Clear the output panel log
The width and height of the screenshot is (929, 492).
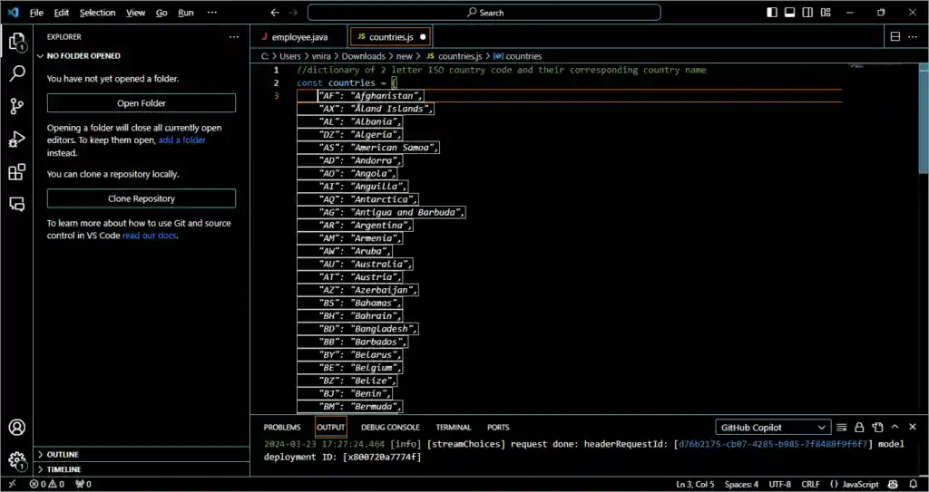(x=841, y=427)
